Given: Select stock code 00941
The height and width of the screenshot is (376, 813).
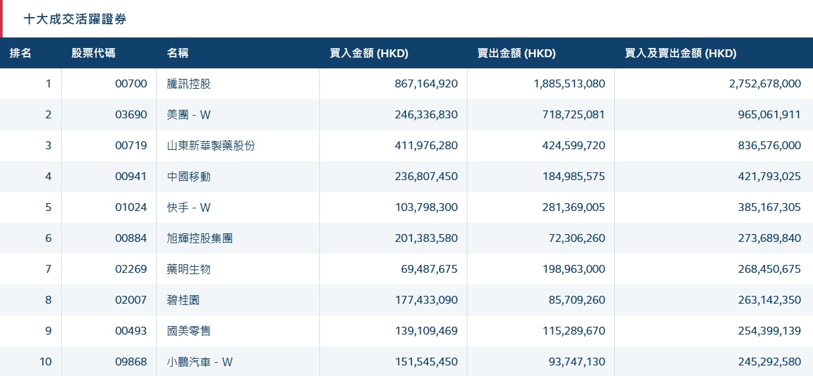Looking at the screenshot, I should point(131,176).
